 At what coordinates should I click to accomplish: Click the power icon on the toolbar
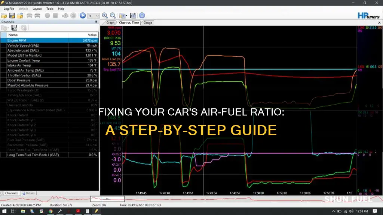(73, 16)
